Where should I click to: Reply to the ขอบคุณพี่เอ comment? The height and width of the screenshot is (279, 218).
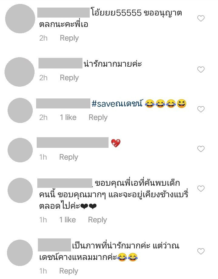pyautogui.click(x=98, y=220)
